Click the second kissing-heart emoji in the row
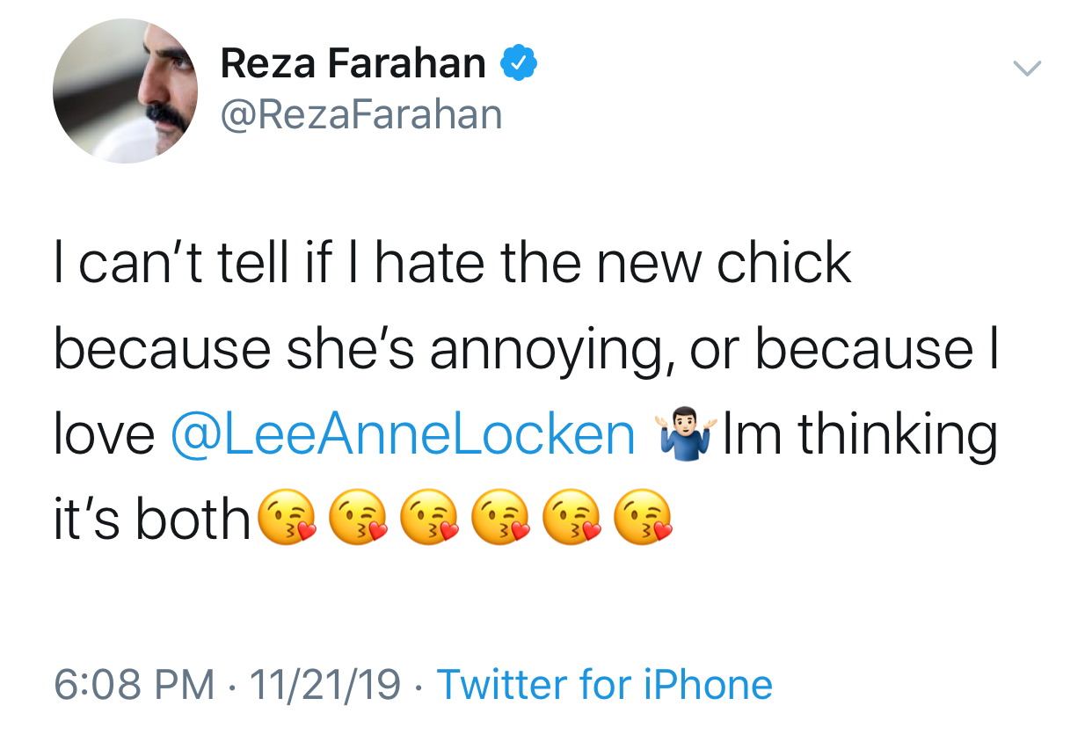The height and width of the screenshot is (742, 1092). point(354,517)
